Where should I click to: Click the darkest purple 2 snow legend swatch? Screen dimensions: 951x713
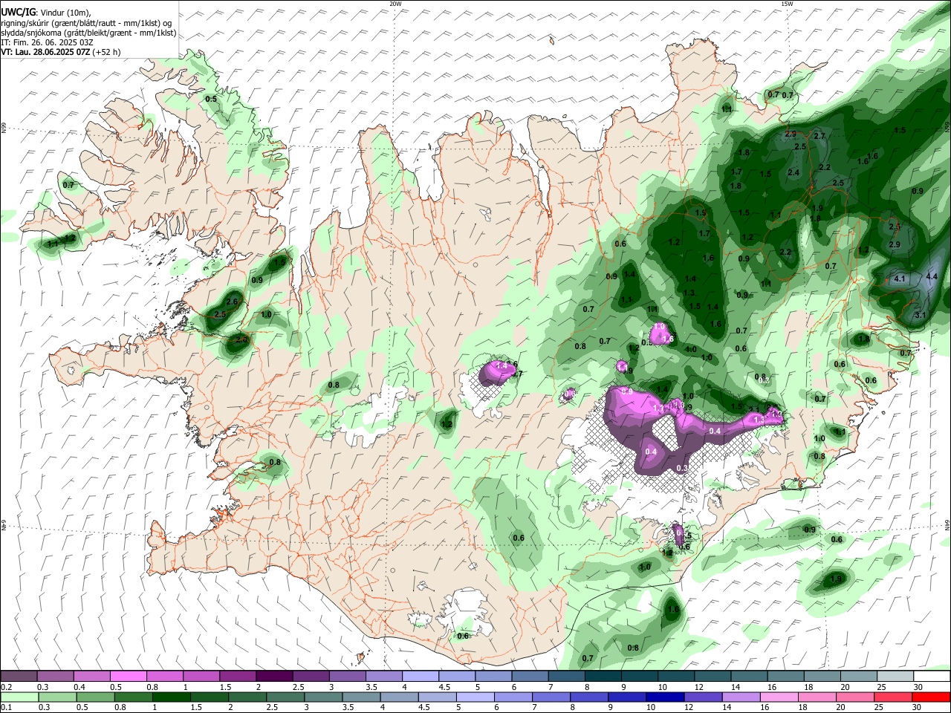(x=274, y=677)
